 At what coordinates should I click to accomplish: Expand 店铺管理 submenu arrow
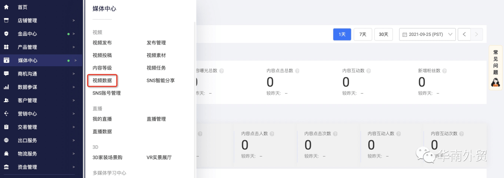[x=74, y=20]
